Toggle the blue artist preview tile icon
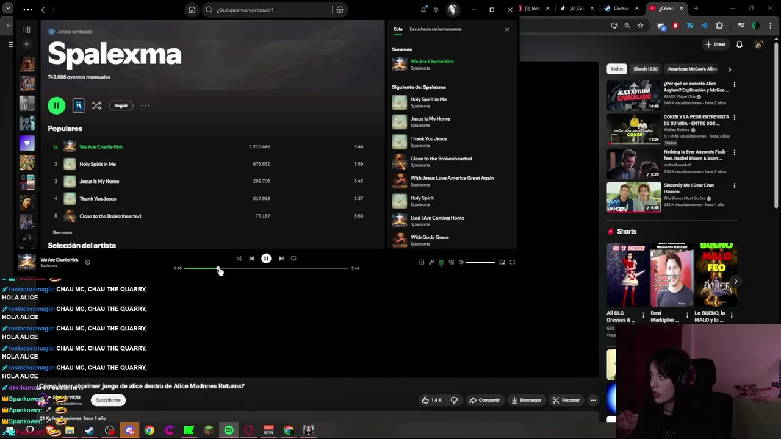Viewport: 781px width, 439px height. point(78,105)
